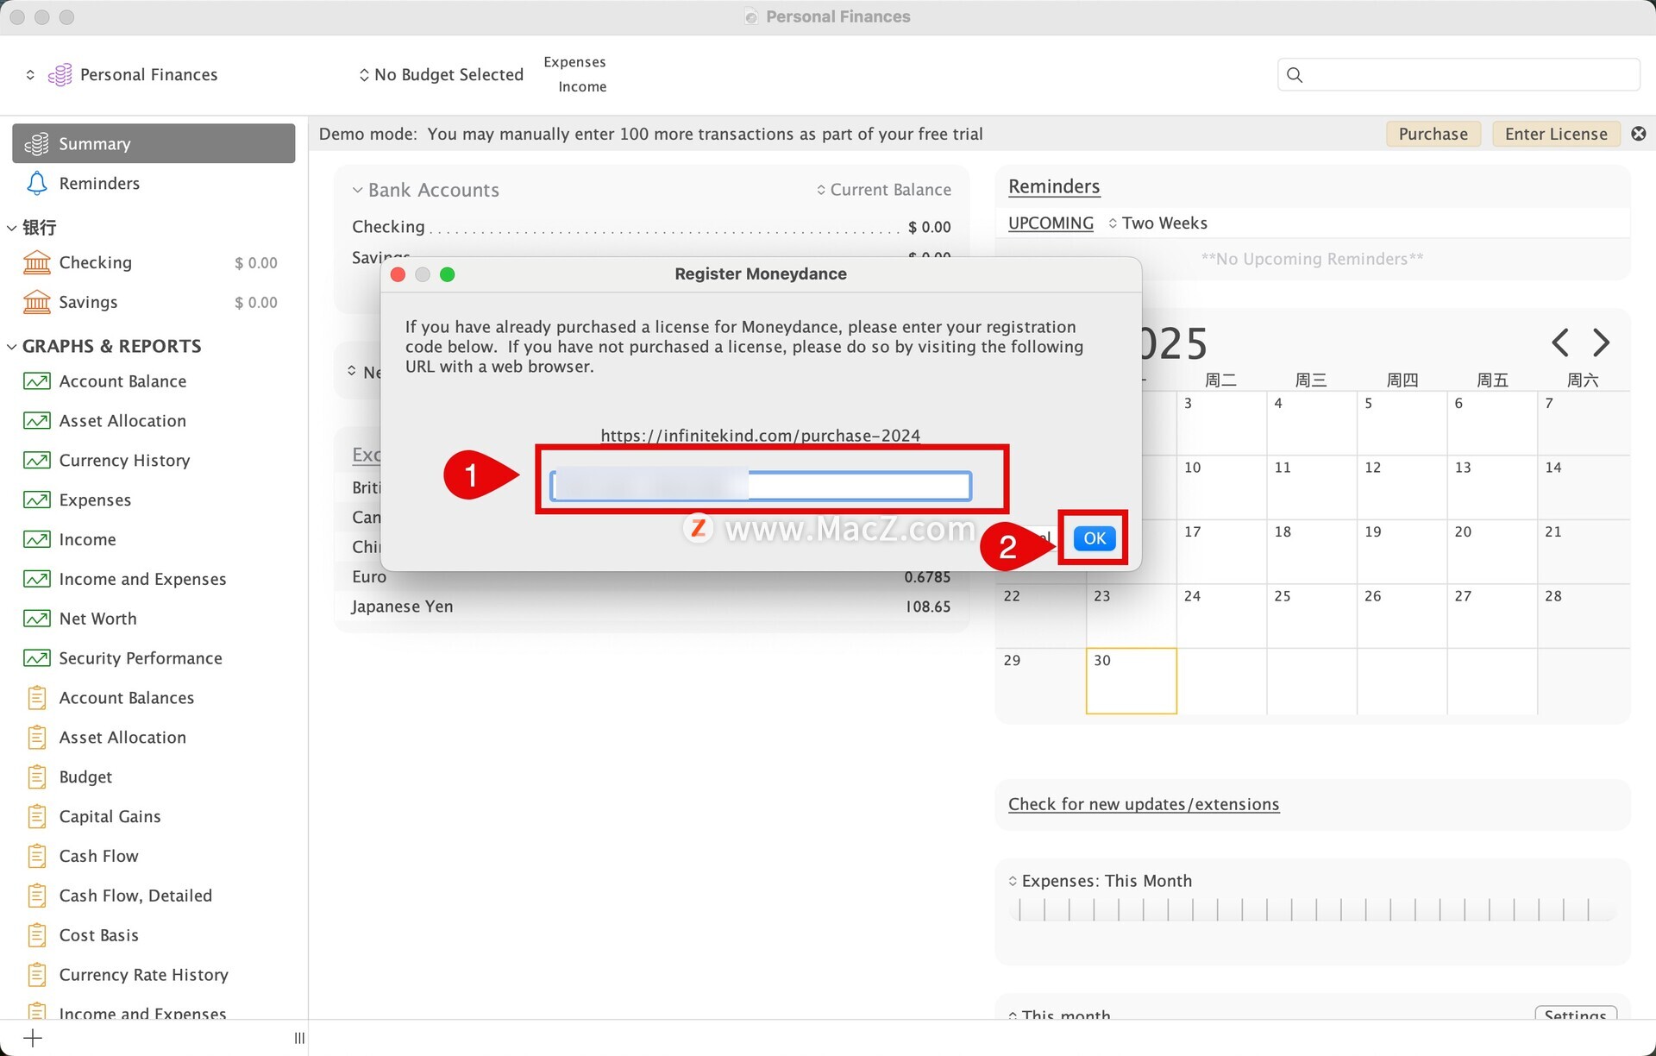Screen dimensions: 1656x1056
Task: Click the sidebar resize handle icon
Action: tap(299, 1038)
